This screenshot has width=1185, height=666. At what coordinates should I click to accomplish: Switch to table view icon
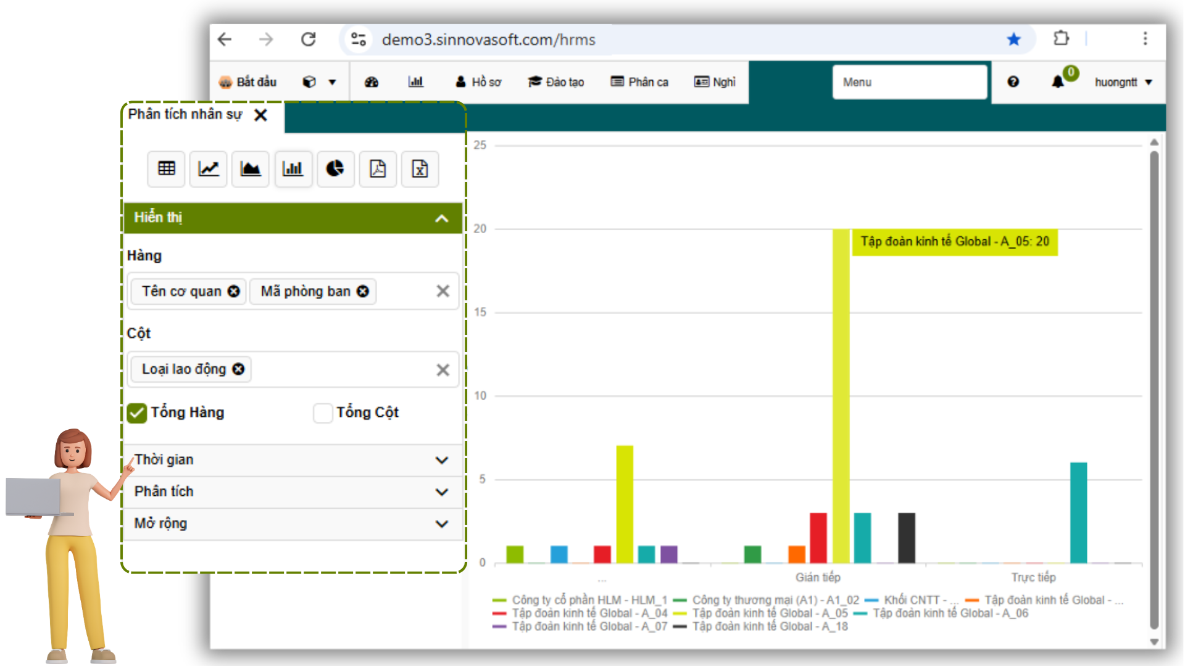166,168
